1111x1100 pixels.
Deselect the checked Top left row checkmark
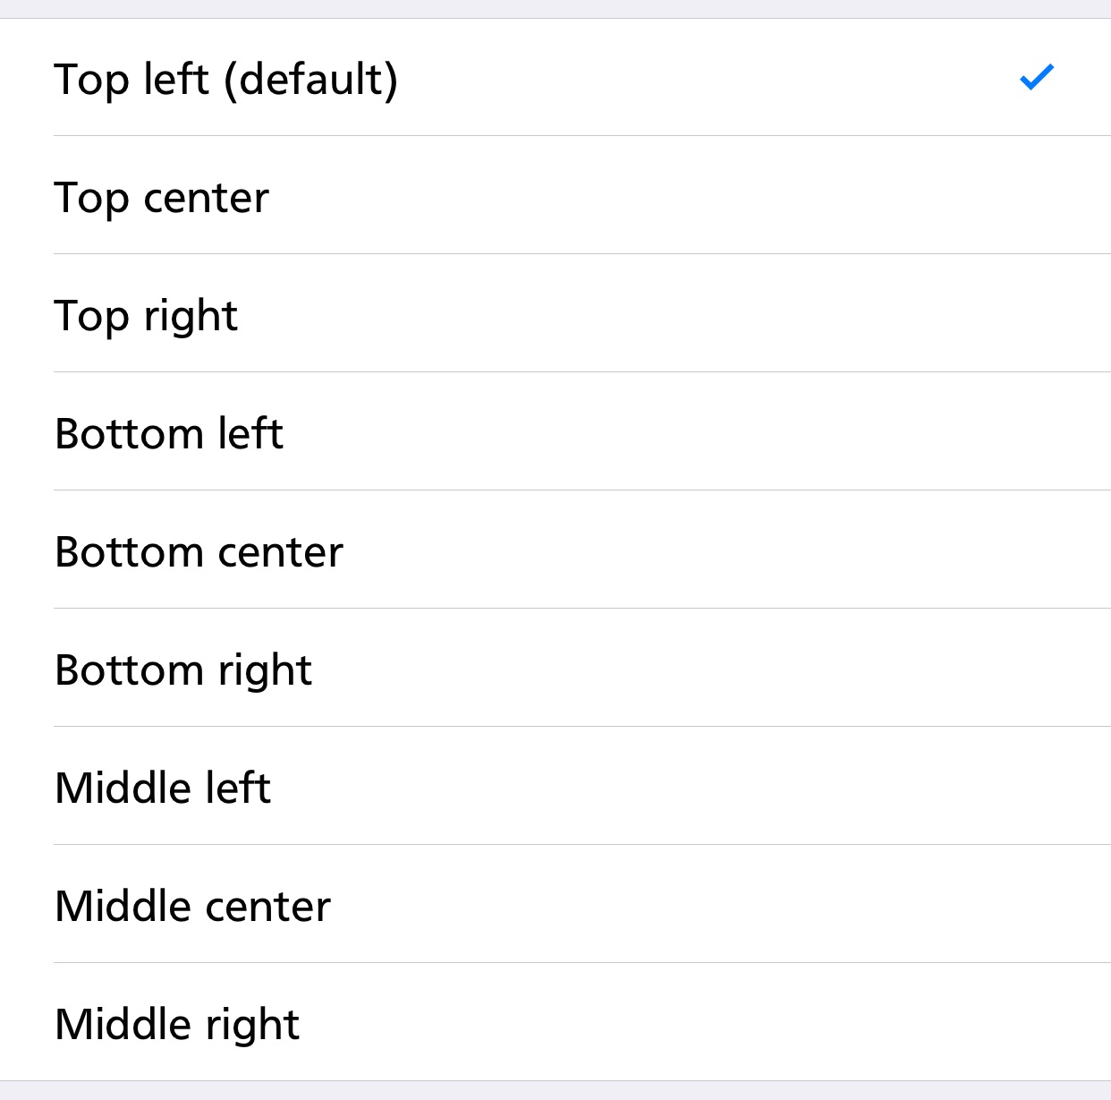[x=1038, y=78]
